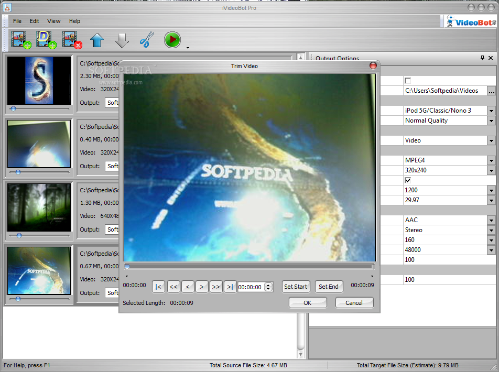Select the second blurred light video thumbnail
Screen dimensions: 499x372
pyautogui.click(x=39, y=144)
